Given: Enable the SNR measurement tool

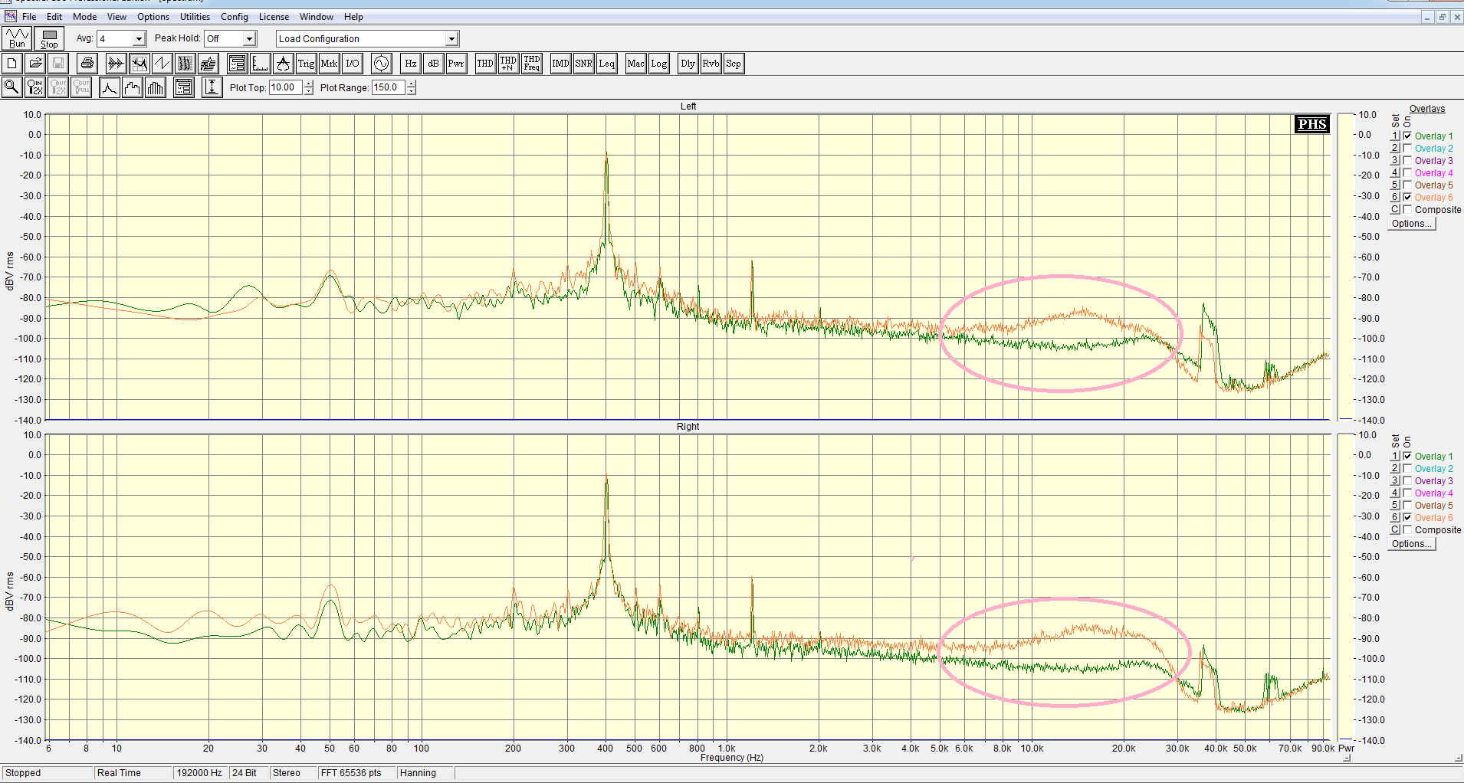Looking at the screenshot, I should coord(583,64).
